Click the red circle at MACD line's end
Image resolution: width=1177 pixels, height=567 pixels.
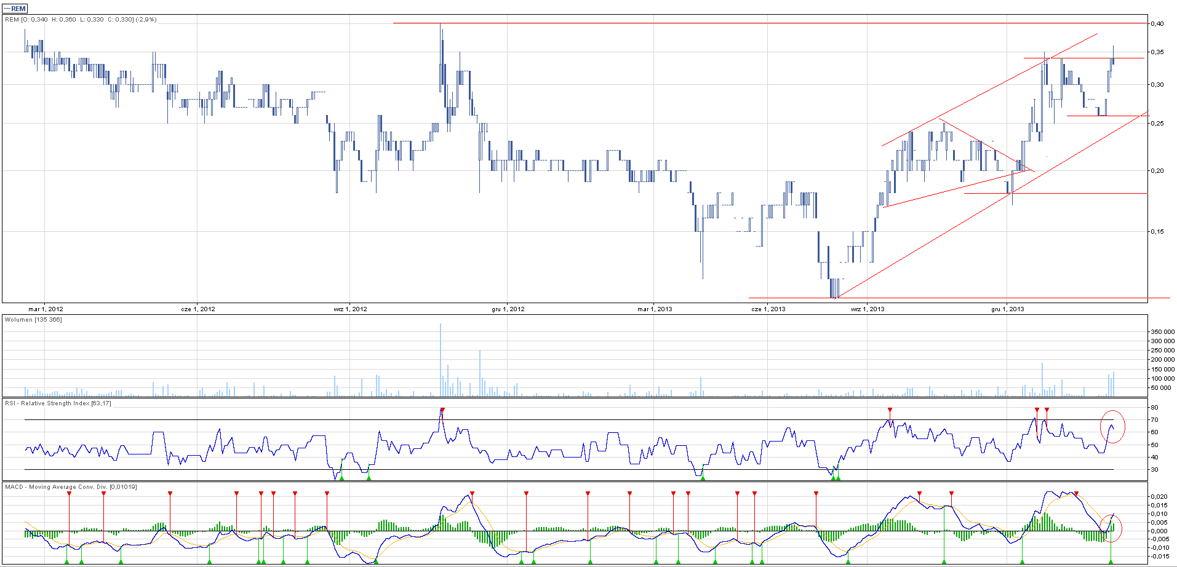point(1112,528)
